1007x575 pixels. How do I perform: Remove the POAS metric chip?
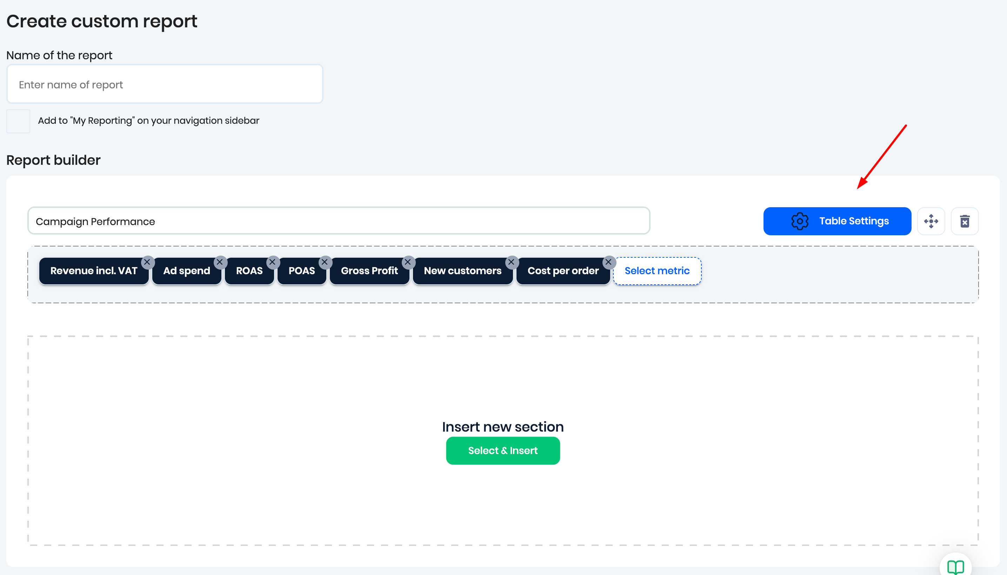pyautogui.click(x=325, y=262)
